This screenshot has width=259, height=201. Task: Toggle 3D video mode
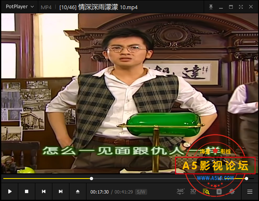[193, 191]
